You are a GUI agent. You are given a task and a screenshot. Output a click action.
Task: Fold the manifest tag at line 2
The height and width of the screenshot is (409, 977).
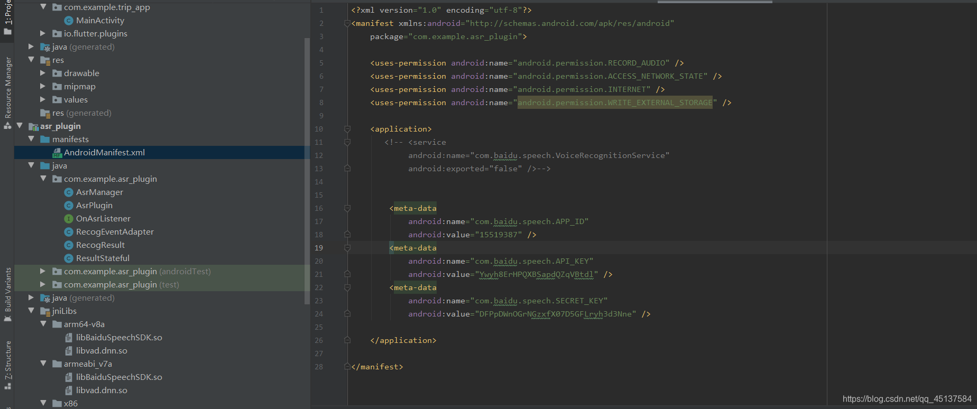click(x=347, y=23)
